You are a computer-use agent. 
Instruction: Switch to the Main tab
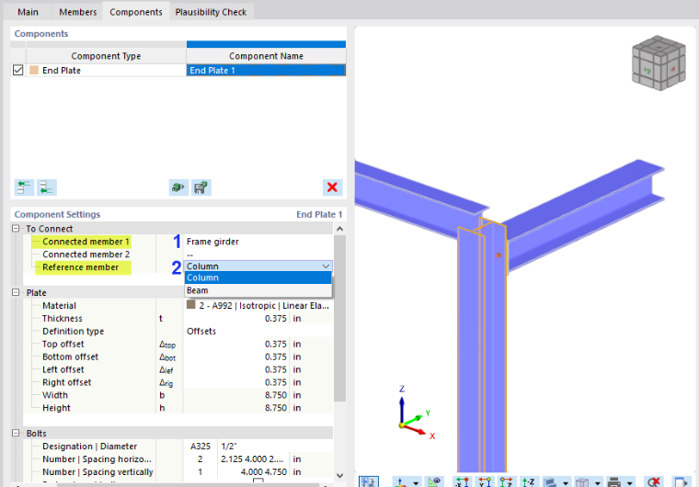click(x=28, y=12)
